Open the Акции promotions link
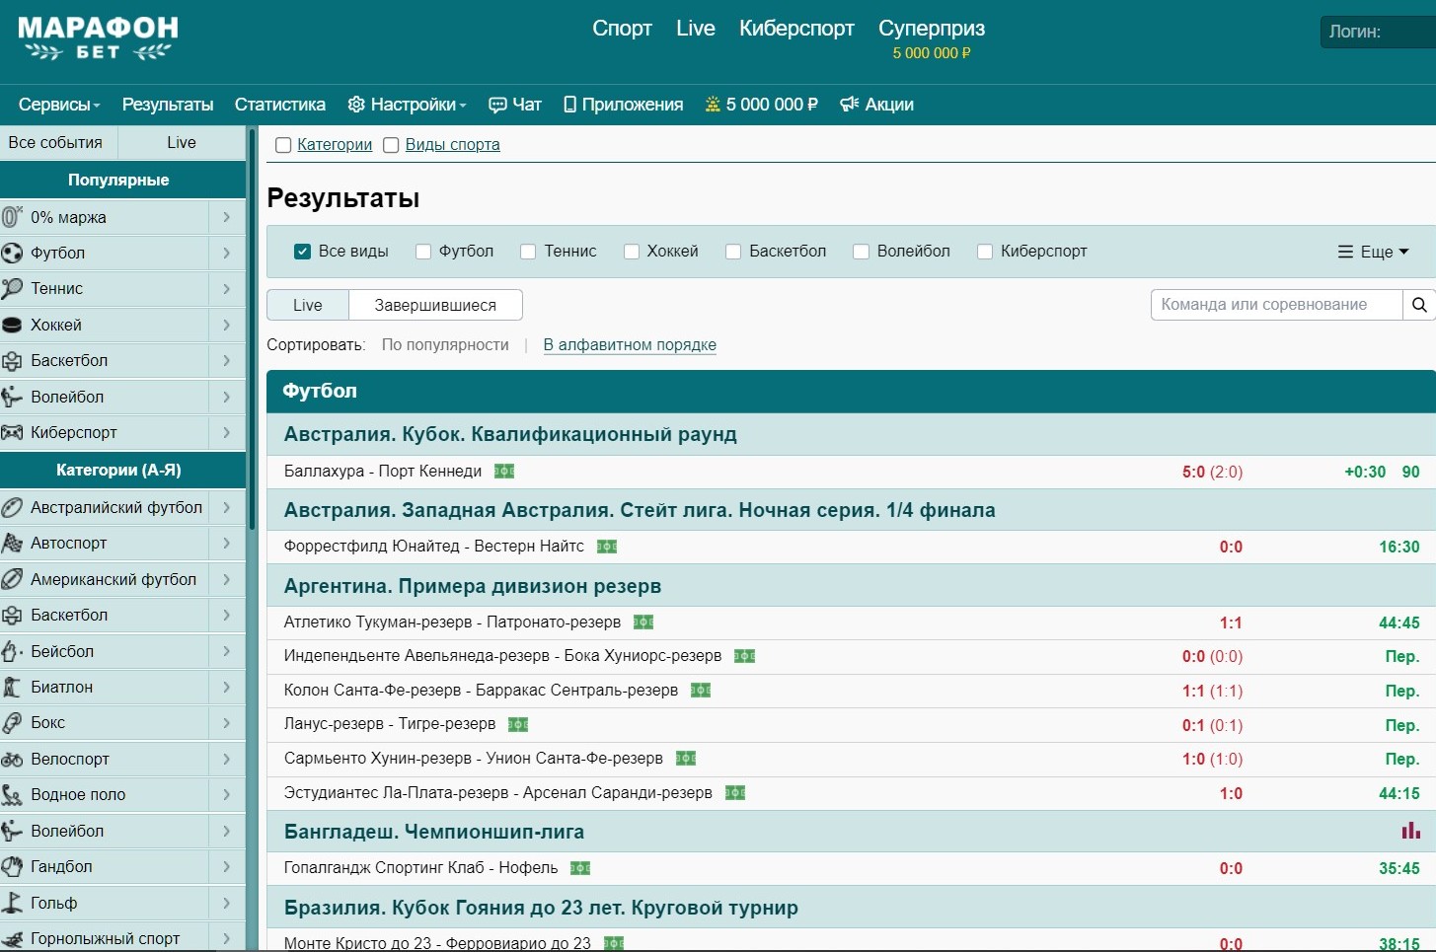 876,105
